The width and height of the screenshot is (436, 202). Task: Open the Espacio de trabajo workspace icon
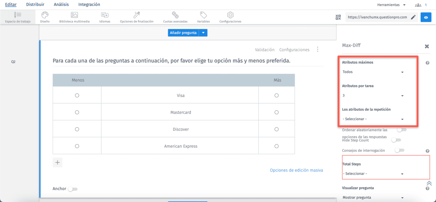(x=18, y=15)
